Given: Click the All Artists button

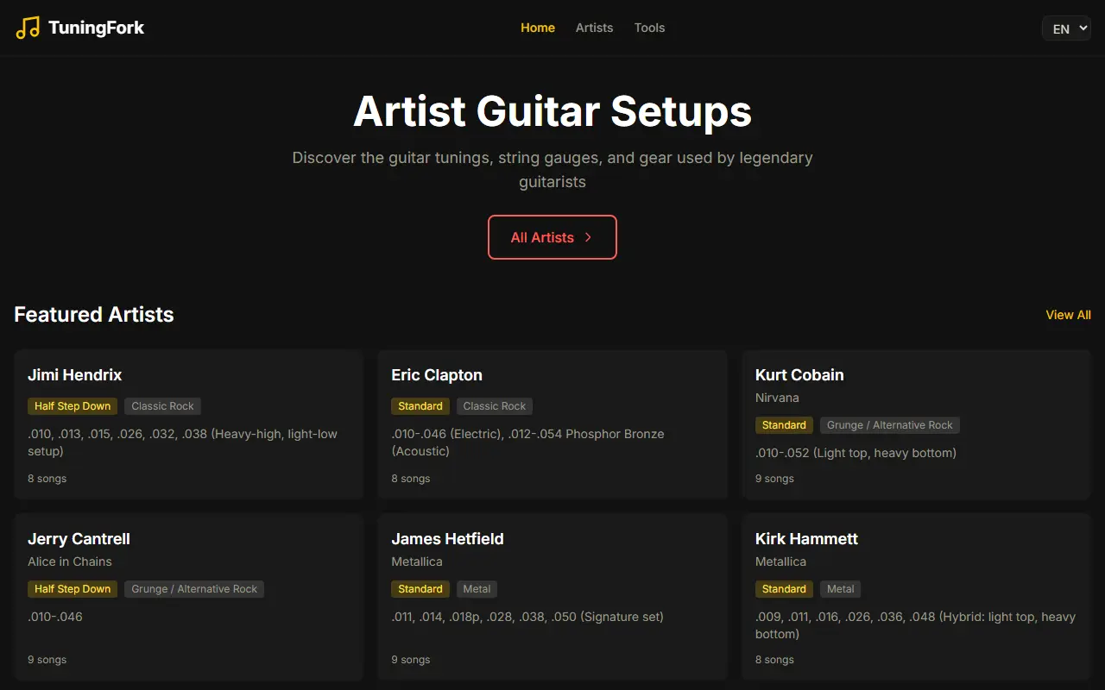Looking at the screenshot, I should click(x=552, y=237).
